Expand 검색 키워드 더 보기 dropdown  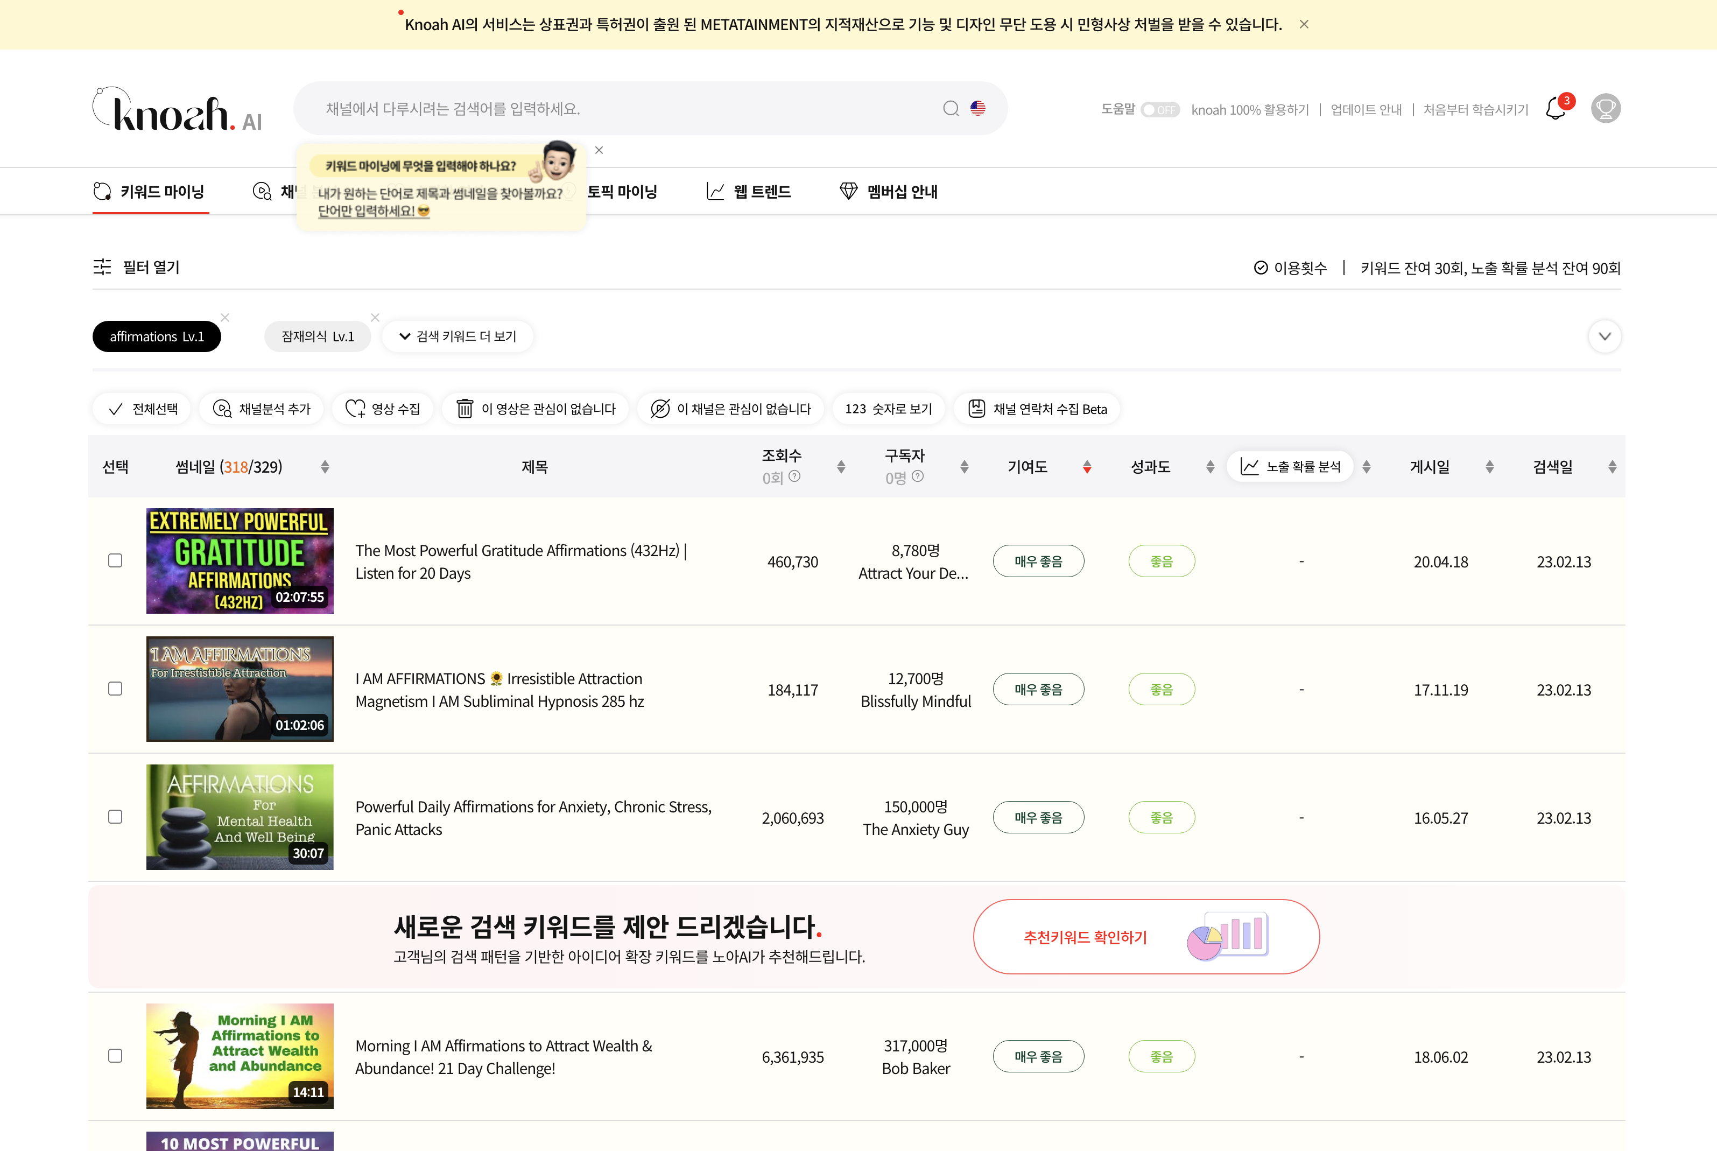click(458, 336)
